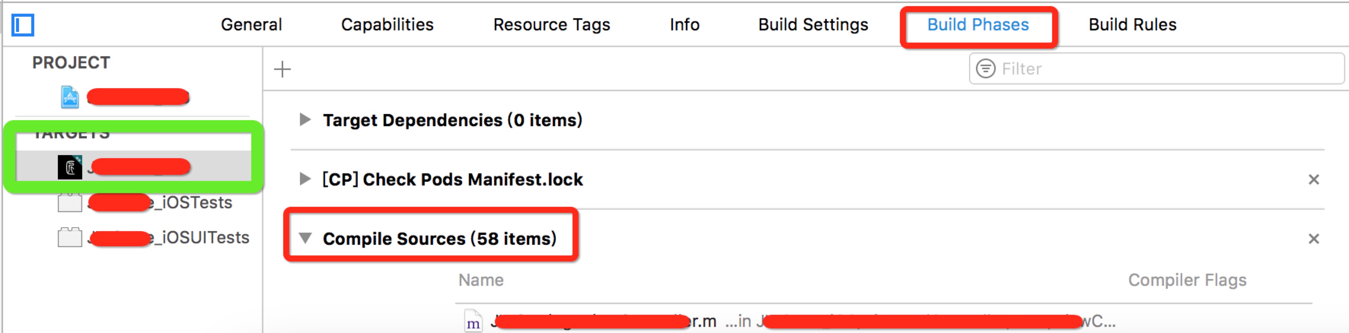Click the iOSUITests target bundle icon
The image size is (1349, 333).
pos(70,237)
